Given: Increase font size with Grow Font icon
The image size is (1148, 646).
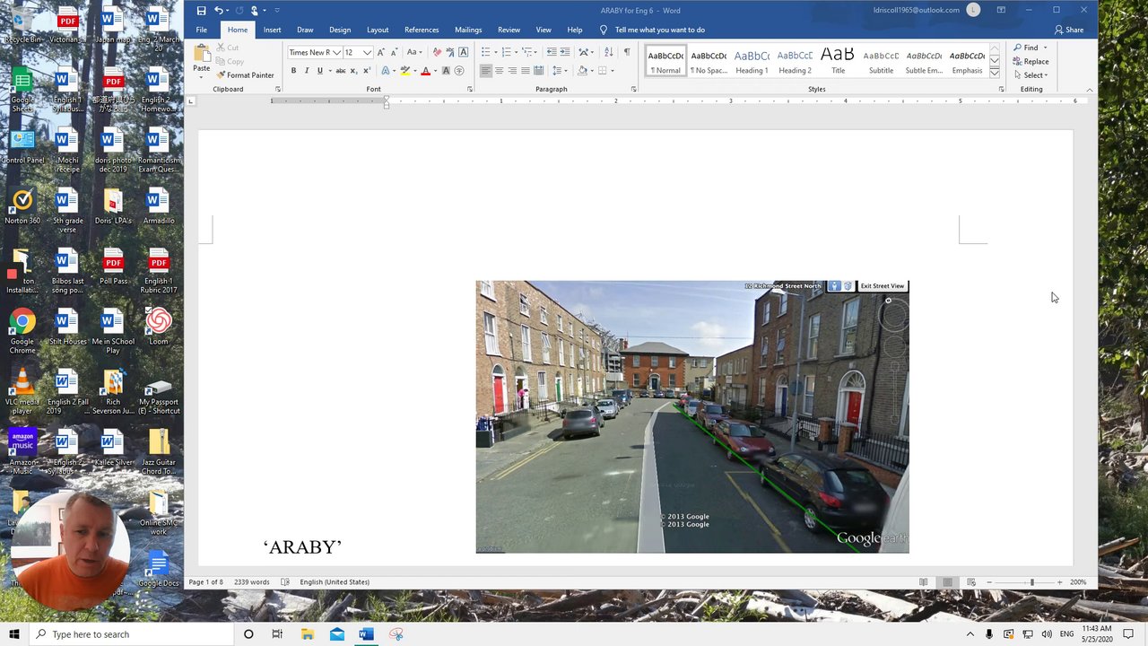Looking at the screenshot, I should 381,52.
